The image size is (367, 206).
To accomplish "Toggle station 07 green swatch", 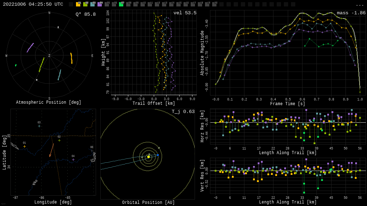I will (121, 4).
